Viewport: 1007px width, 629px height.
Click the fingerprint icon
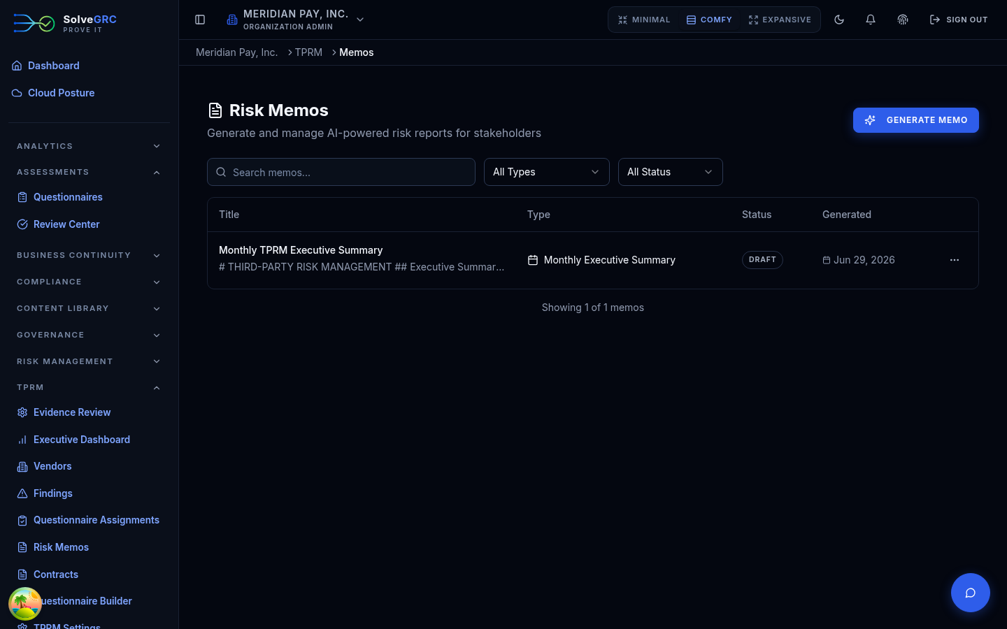903,20
